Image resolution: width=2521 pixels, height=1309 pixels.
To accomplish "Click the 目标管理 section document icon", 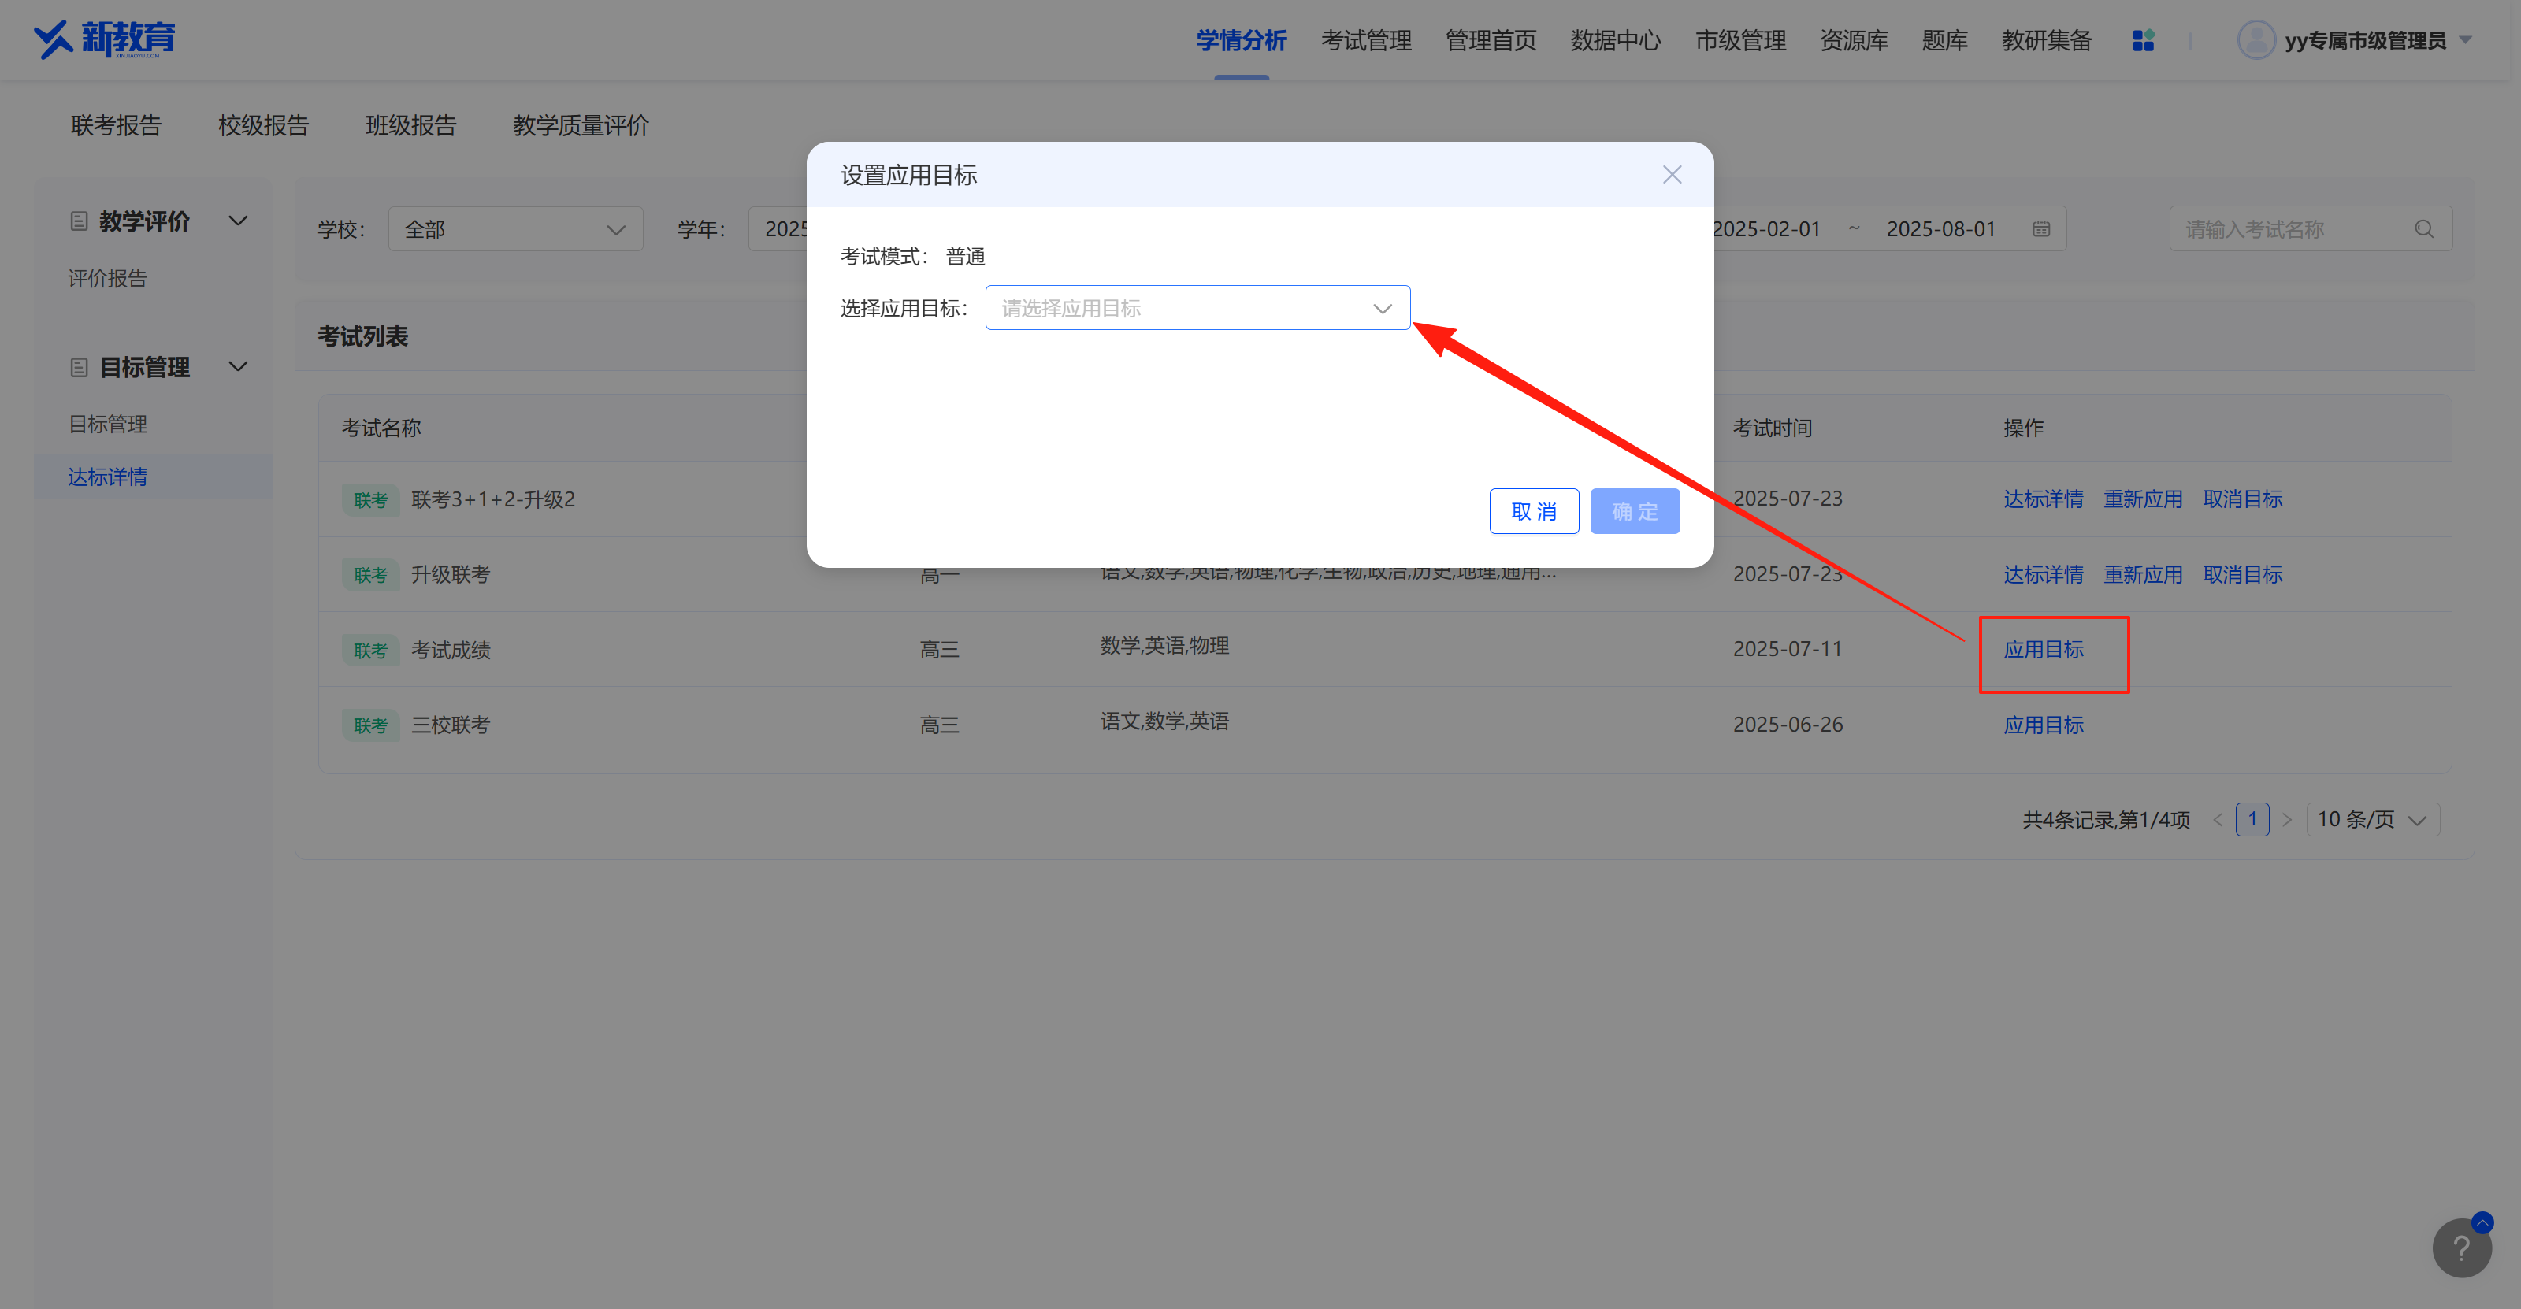I will coord(80,367).
